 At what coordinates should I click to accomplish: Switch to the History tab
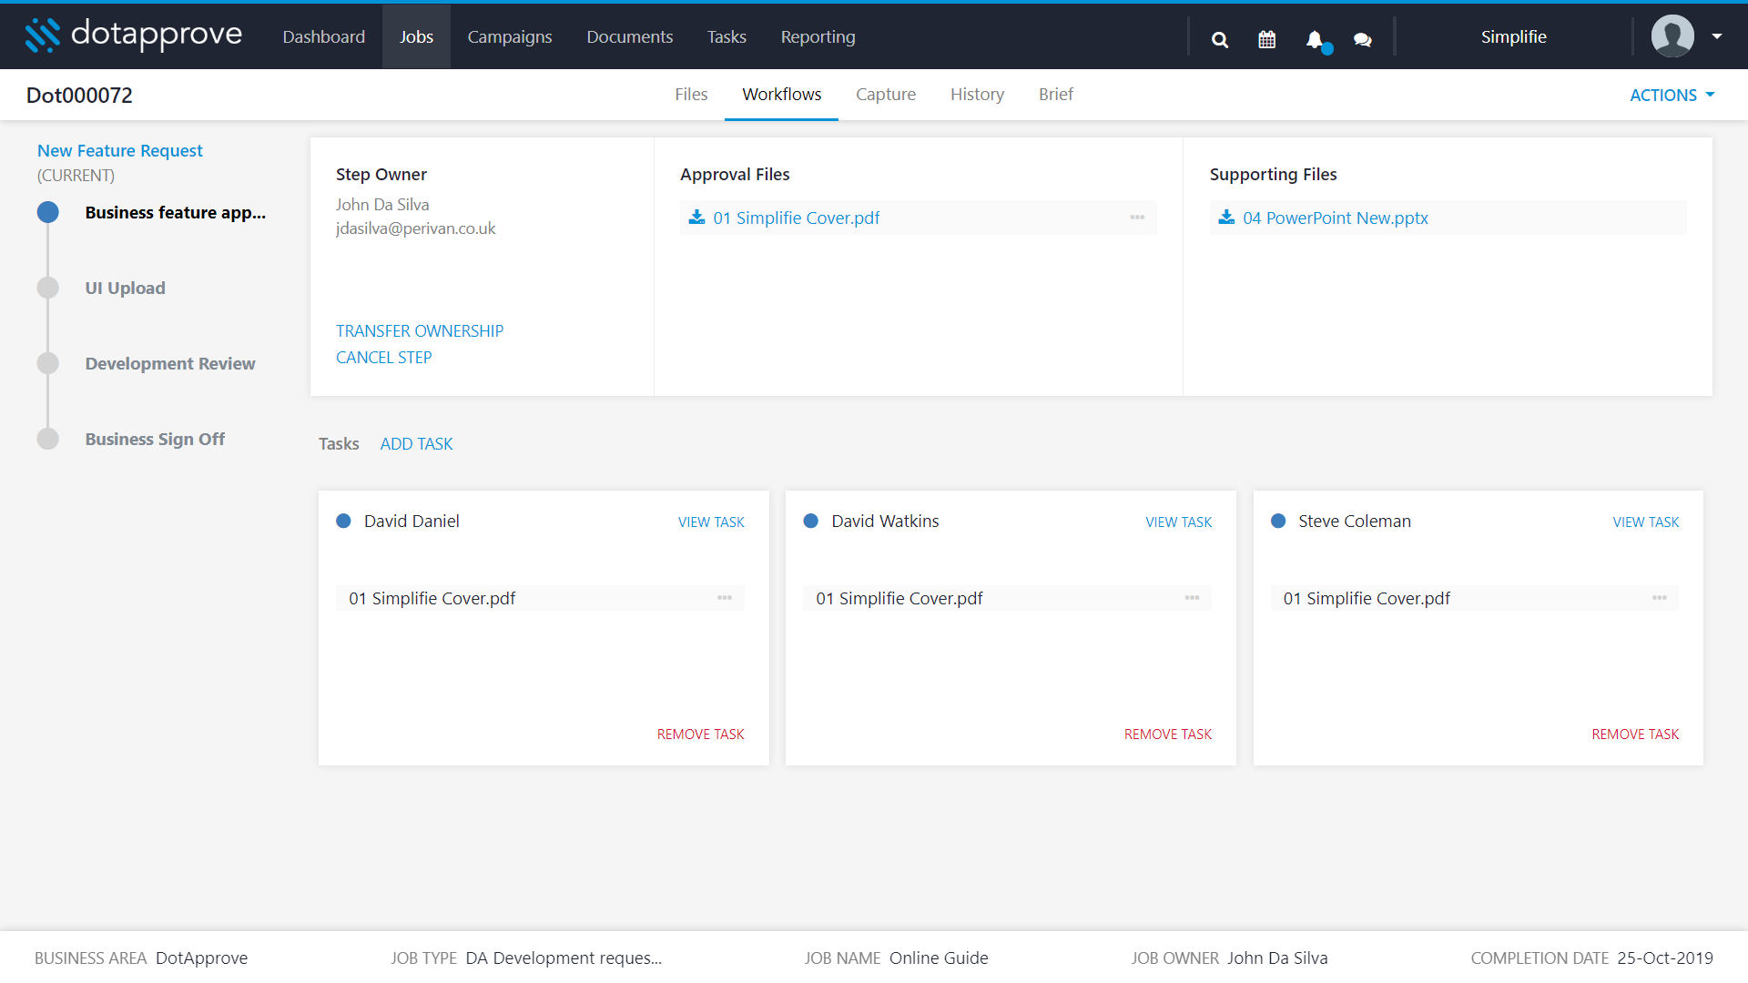[977, 95]
